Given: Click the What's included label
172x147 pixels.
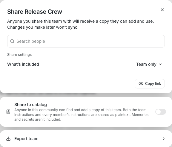Looking at the screenshot, I should click(23, 64).
